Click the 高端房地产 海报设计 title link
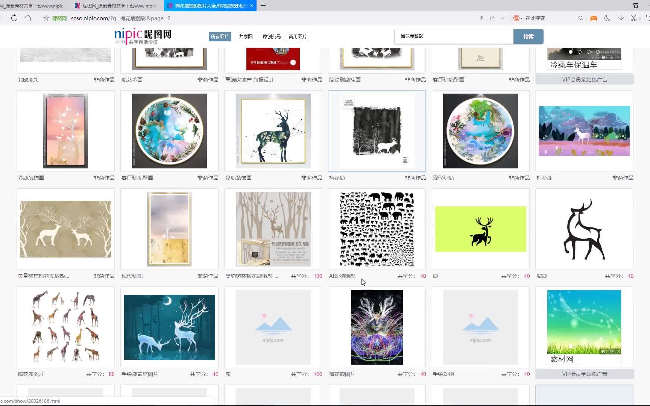 [x=249, y=80]
